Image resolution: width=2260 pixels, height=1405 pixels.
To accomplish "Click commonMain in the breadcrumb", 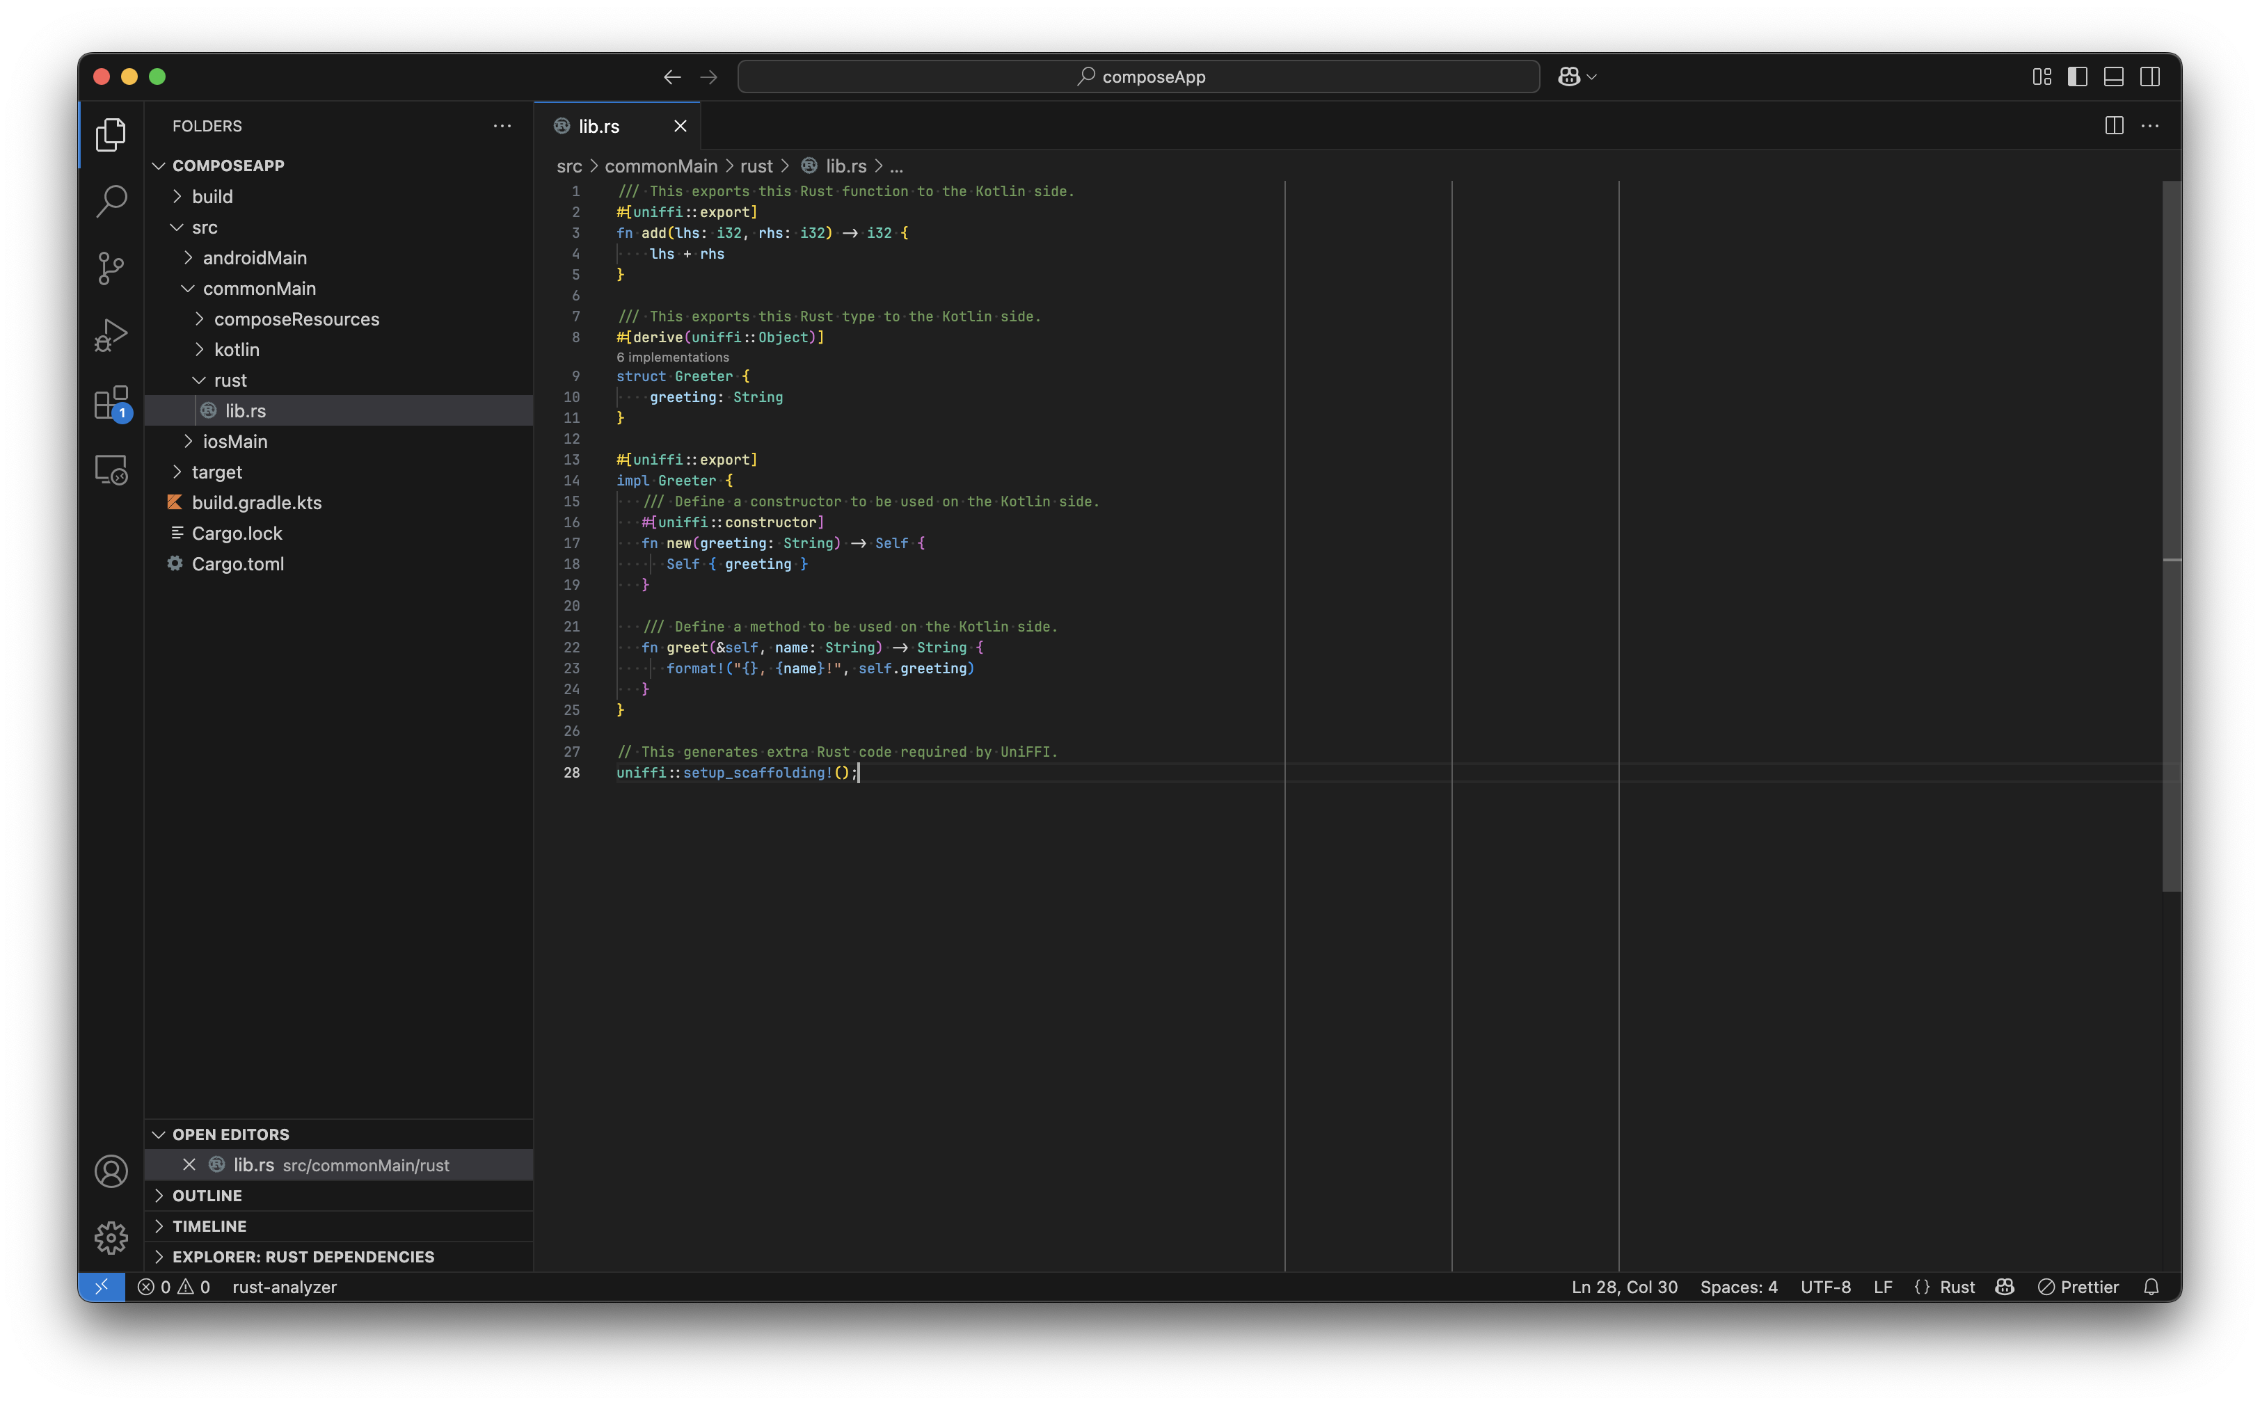I will (661, 166).
